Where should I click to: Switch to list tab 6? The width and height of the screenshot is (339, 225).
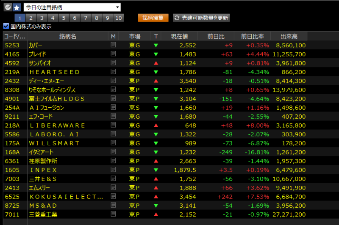click(x=75, y=18)
